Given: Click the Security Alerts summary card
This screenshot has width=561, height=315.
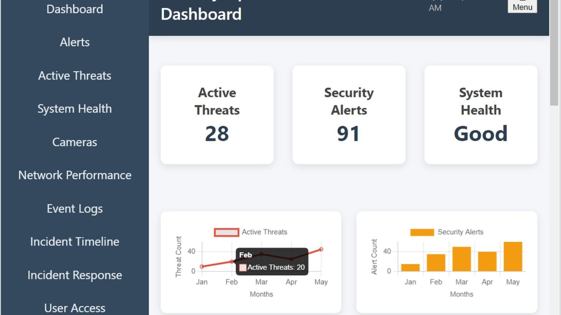Looking at the screenshot, I should click(349, 115).
